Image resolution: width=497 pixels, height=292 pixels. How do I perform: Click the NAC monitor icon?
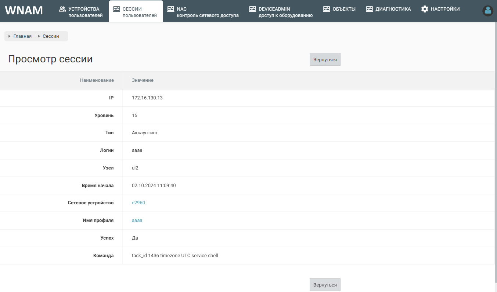(171, 9)
